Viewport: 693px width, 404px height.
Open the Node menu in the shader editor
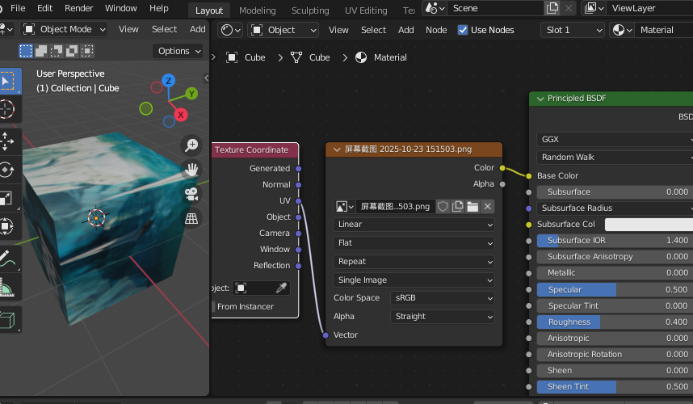436,30
